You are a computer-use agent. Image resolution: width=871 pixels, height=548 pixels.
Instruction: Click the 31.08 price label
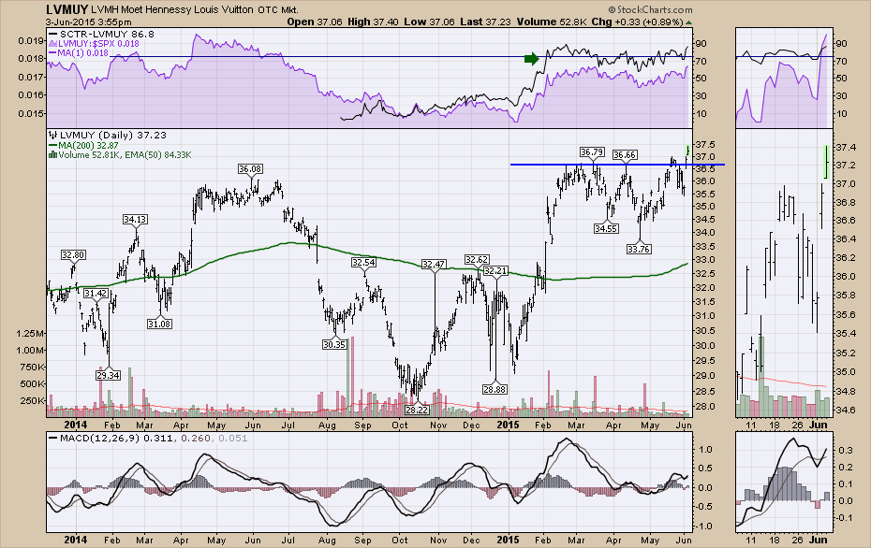[159, 324]
